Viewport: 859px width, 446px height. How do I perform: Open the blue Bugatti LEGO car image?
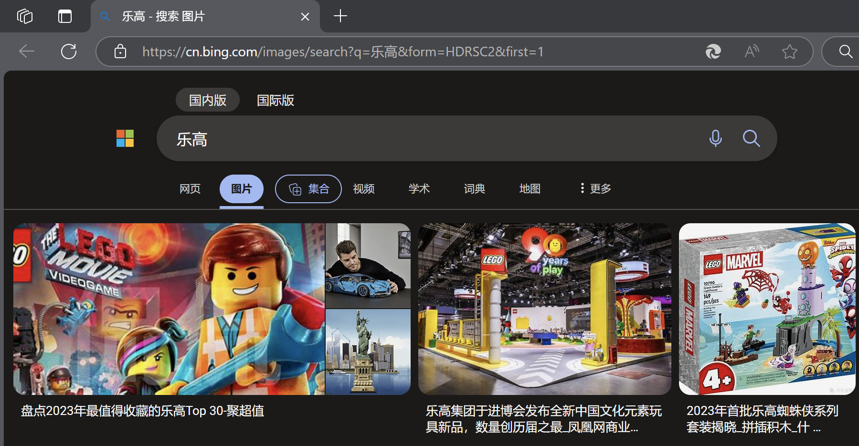[x=368, y=266]
